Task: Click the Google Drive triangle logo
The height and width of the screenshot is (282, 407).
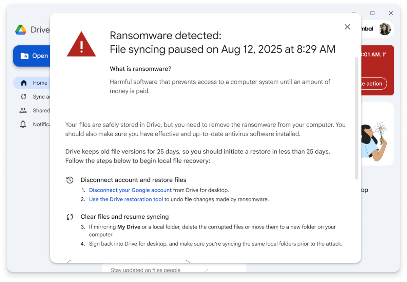Action: click(x=21, y=29)
